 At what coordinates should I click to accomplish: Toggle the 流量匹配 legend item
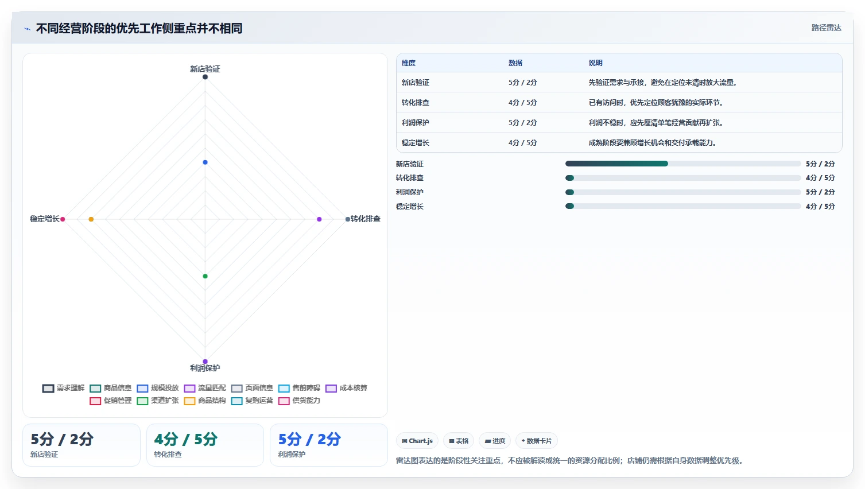click(205, 388)
